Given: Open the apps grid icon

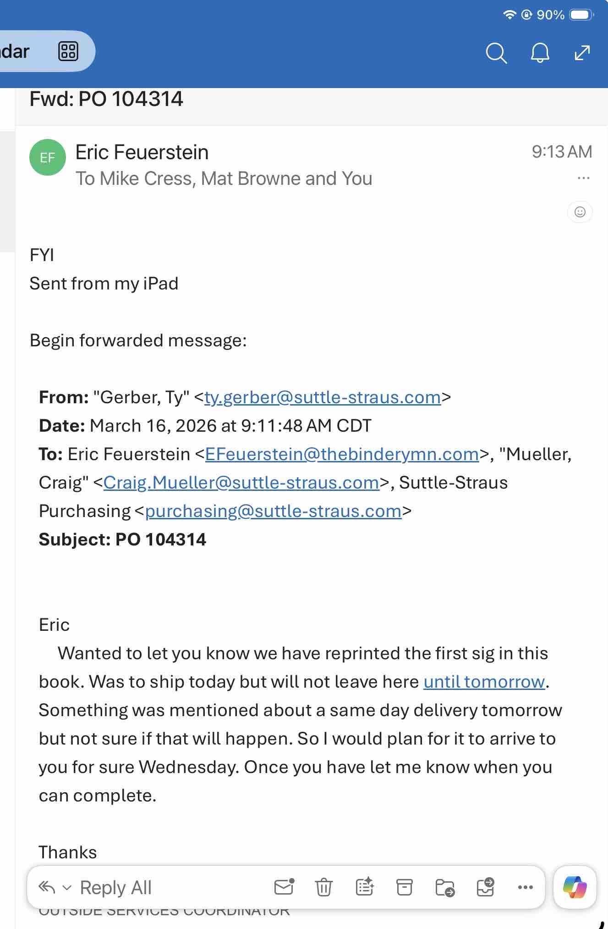Looking at the screenshot, I should (x=68, y=51).
